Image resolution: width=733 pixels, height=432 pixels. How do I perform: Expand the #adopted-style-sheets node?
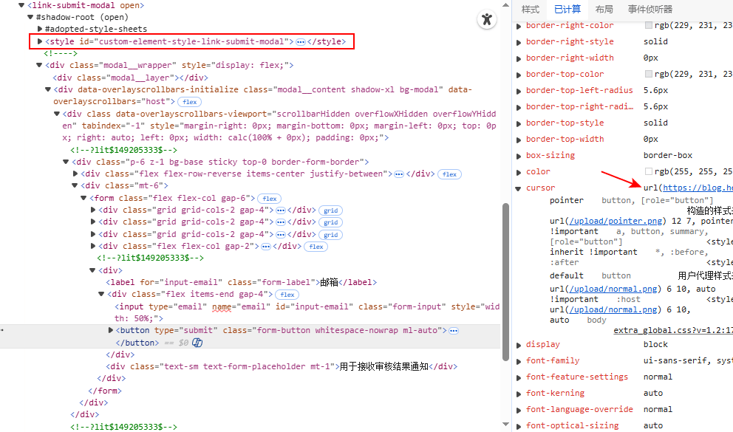40,29
